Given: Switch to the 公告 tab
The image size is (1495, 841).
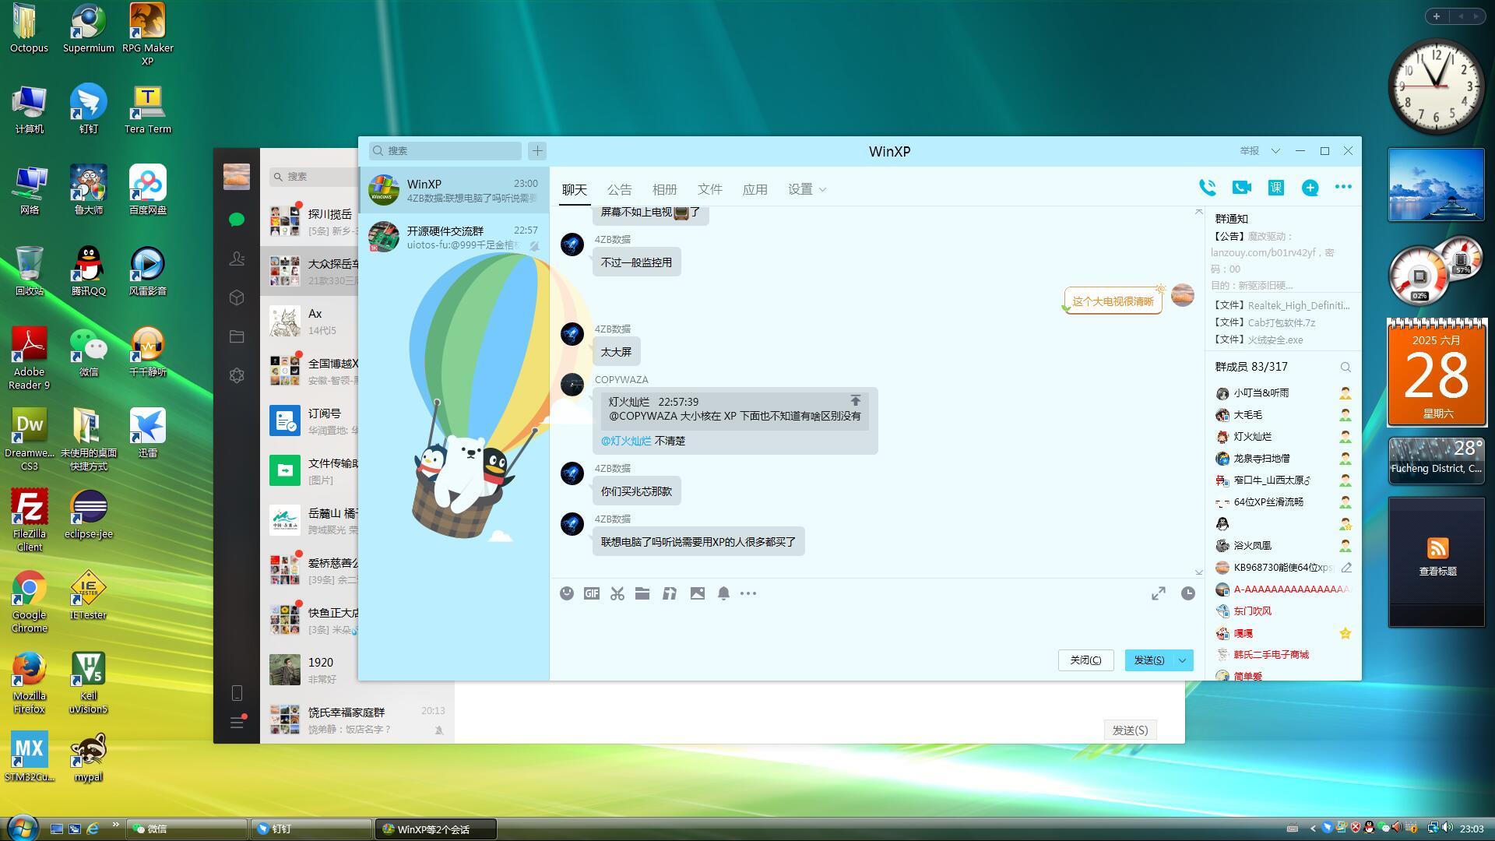Looking at the screenshot, I should point(620,189).
